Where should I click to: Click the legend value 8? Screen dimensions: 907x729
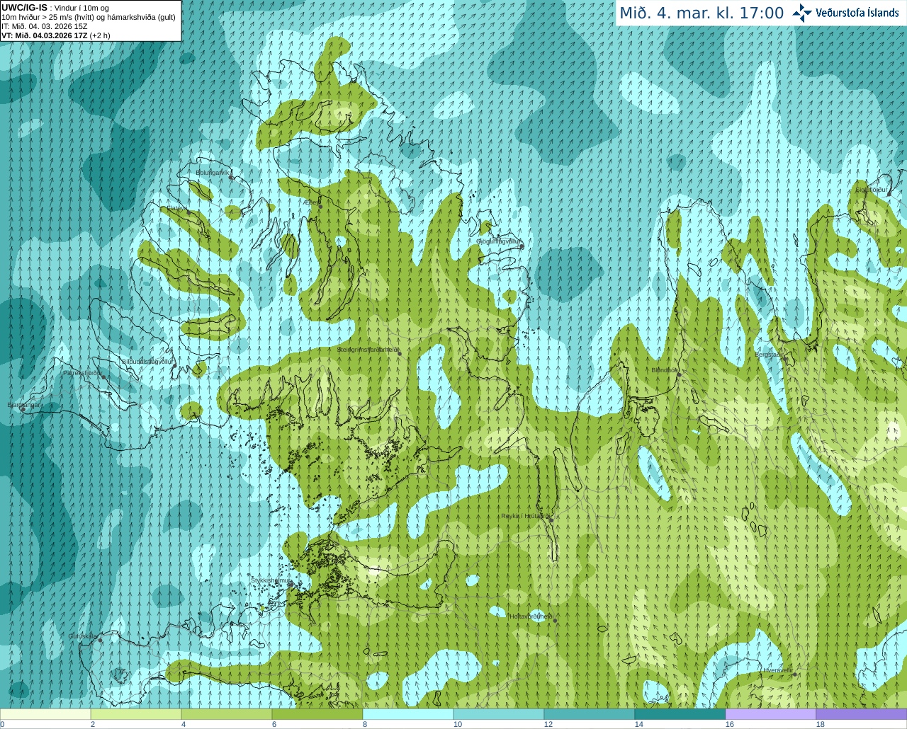pyautogui.click(x=365, y=724)
